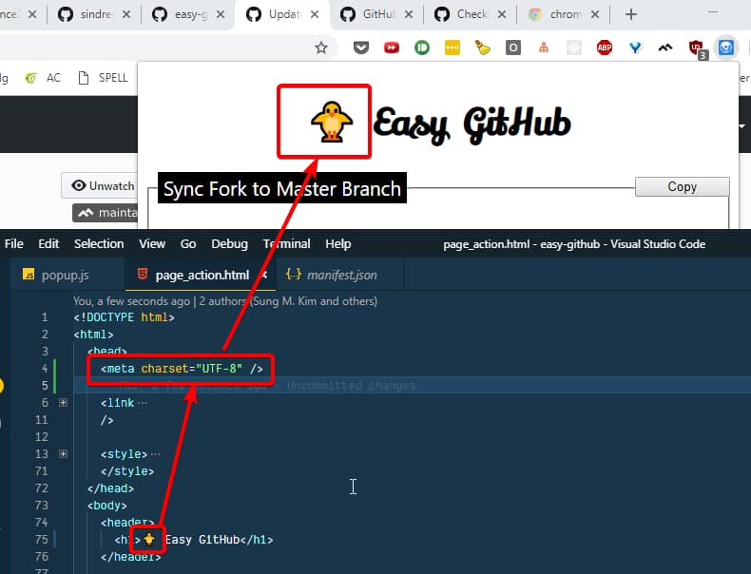Click the Copy button in the popup
This screenshot has height=574, width=751.
(682, 187)
